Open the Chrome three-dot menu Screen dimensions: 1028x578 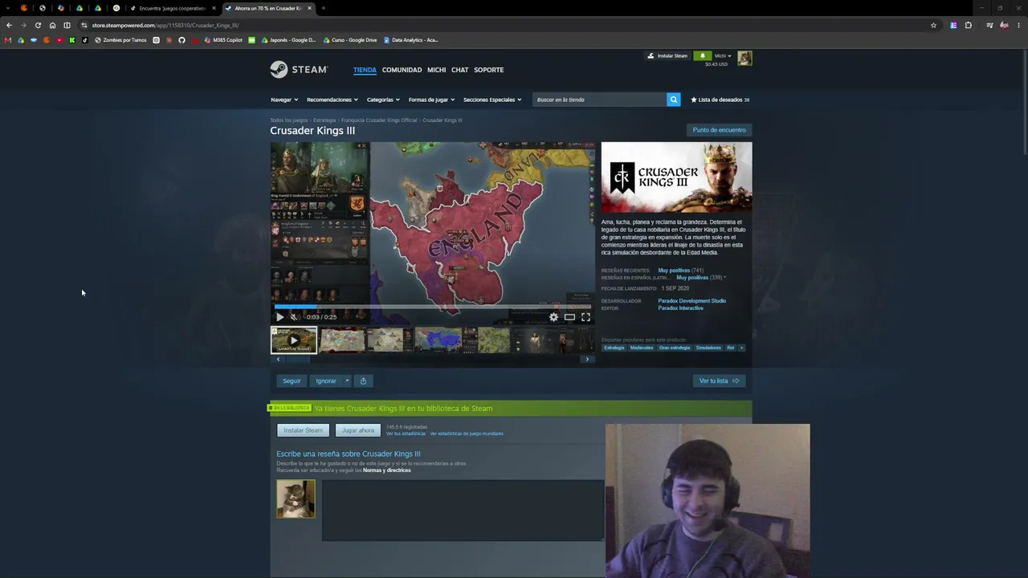[x=1018, y=25]
